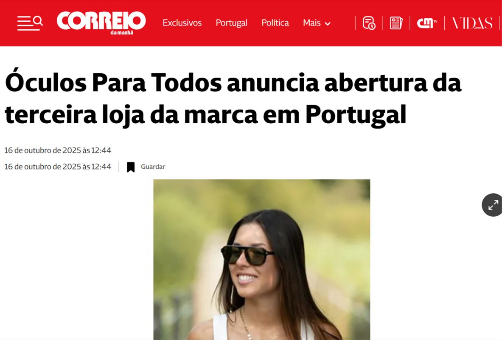Image resolution: width=502 pixels, height=340 pixels.
Task: Click the bookmark icon next to Guardar
Action: tap(131, 167)
